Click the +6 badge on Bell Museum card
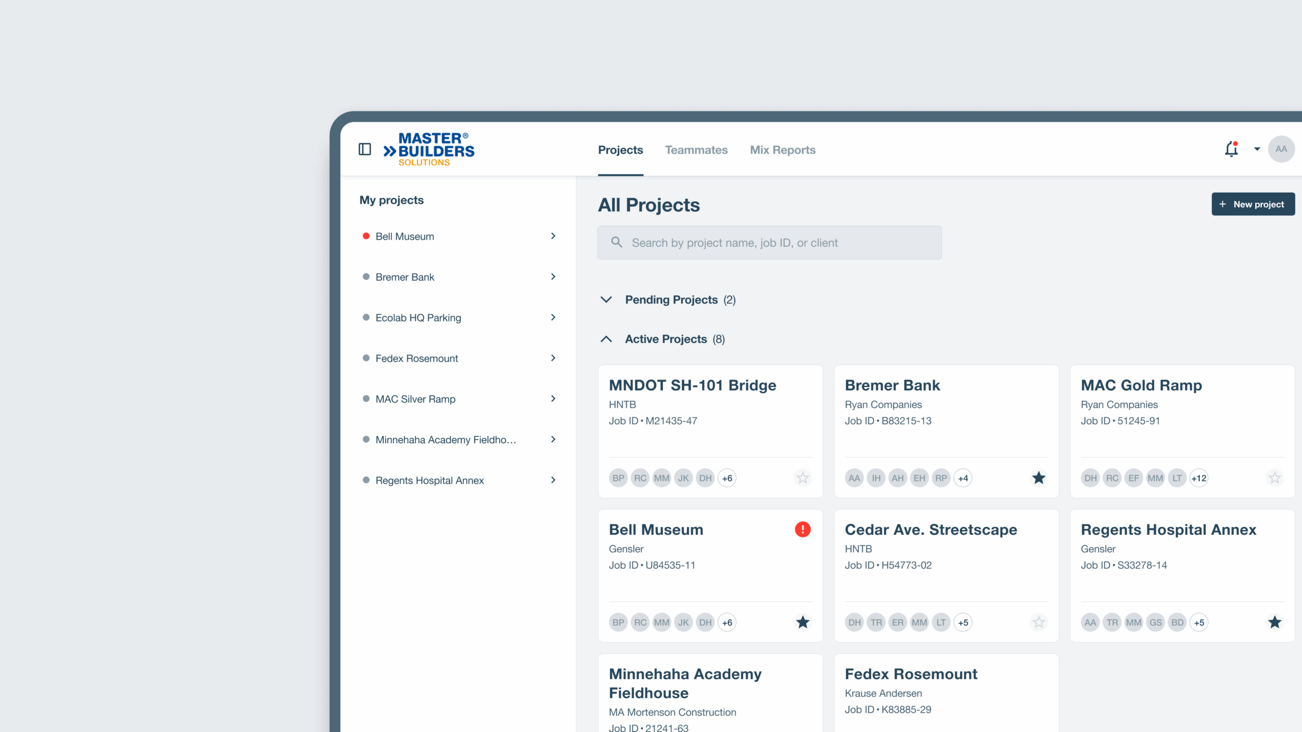This screenshot has height=732, width=1302. (x=727, y=622)
